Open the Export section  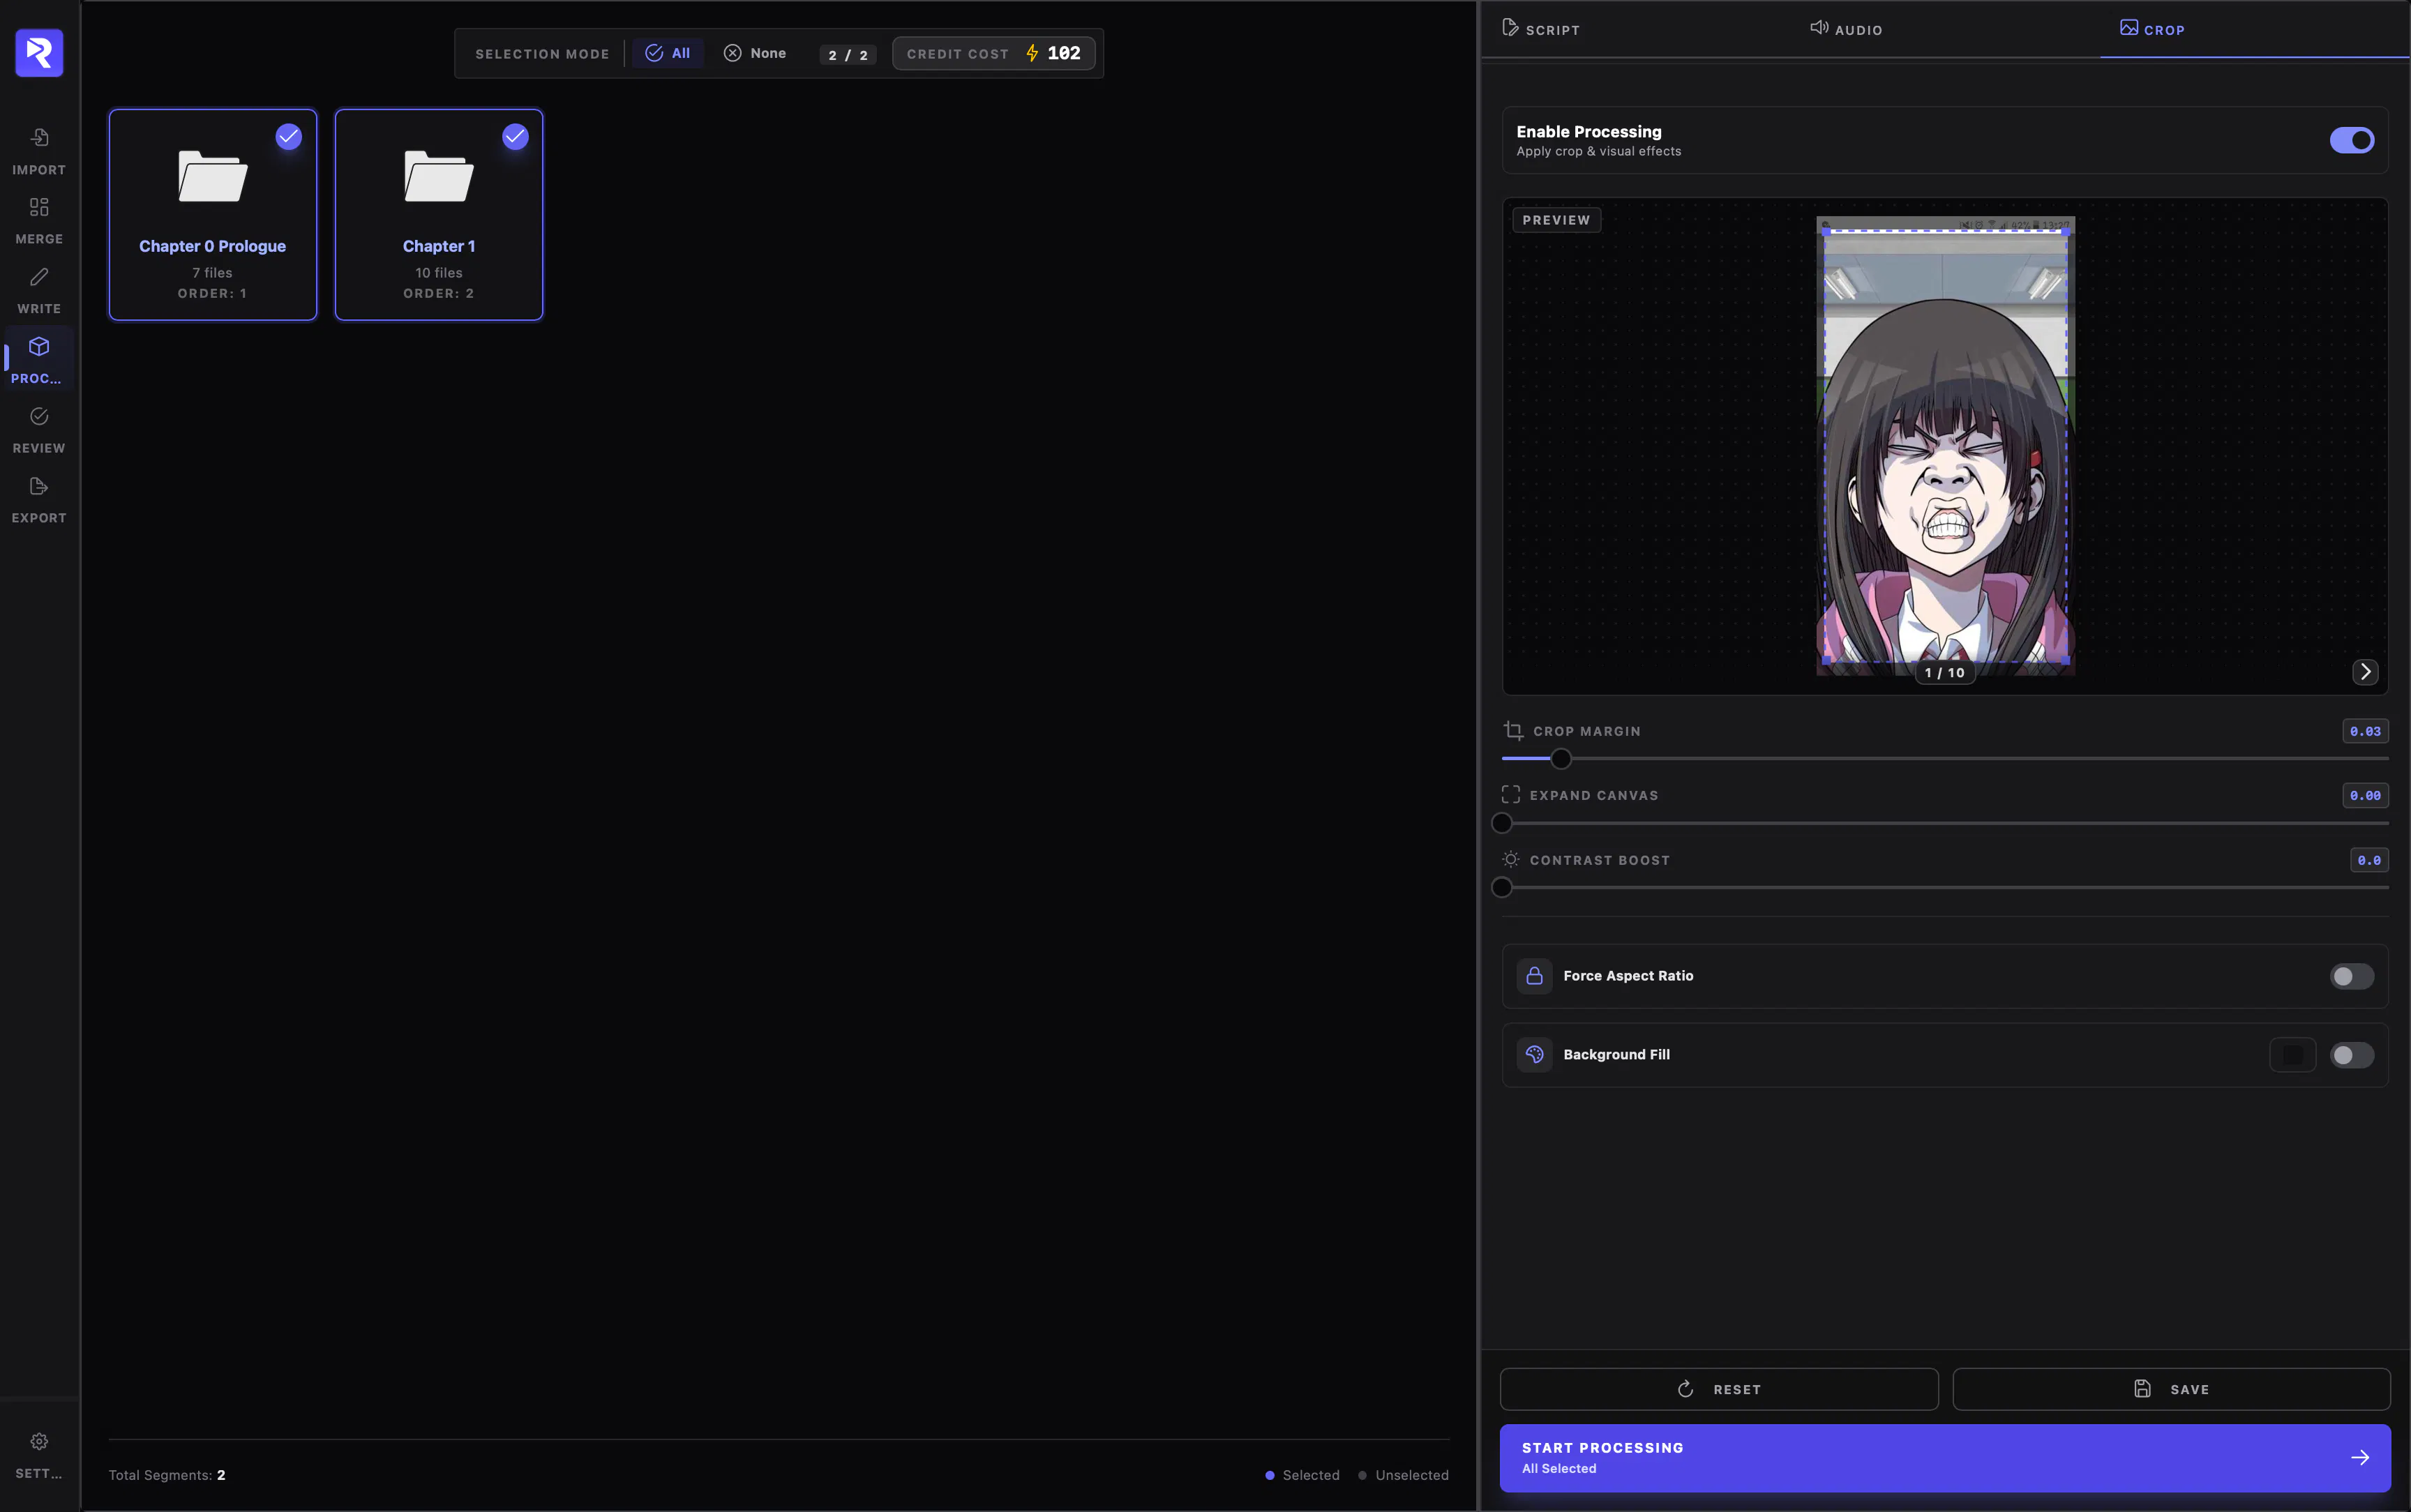pos(39,499)
